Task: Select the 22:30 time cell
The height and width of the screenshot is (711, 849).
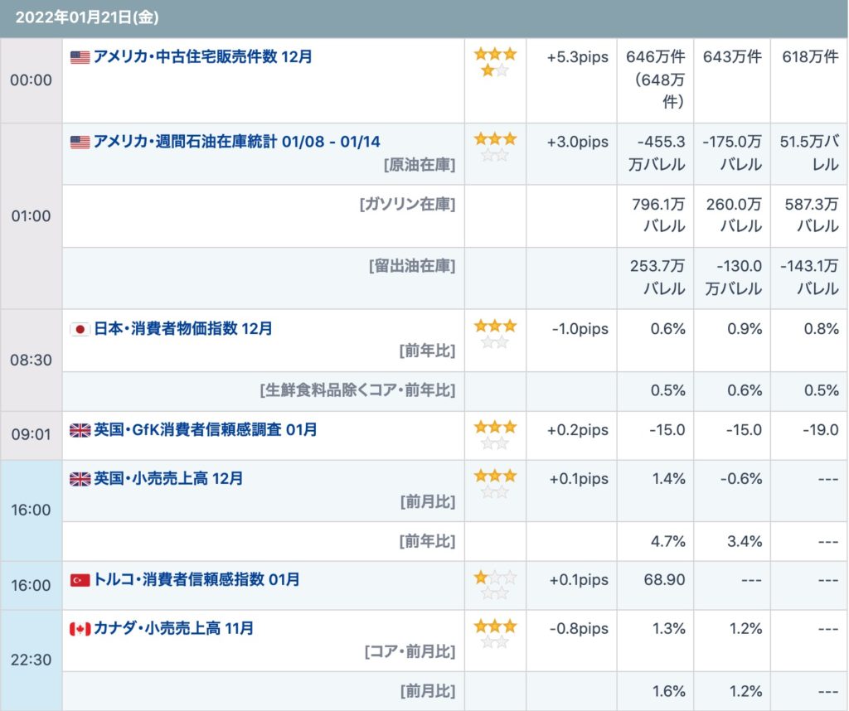Action: click(31, 660)
